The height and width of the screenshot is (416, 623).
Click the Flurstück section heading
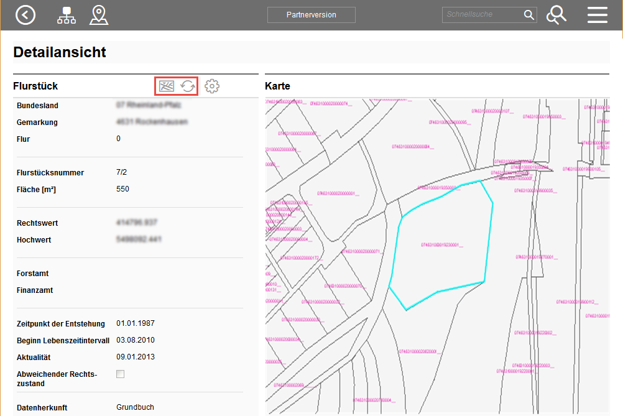(x=35, y=86)
